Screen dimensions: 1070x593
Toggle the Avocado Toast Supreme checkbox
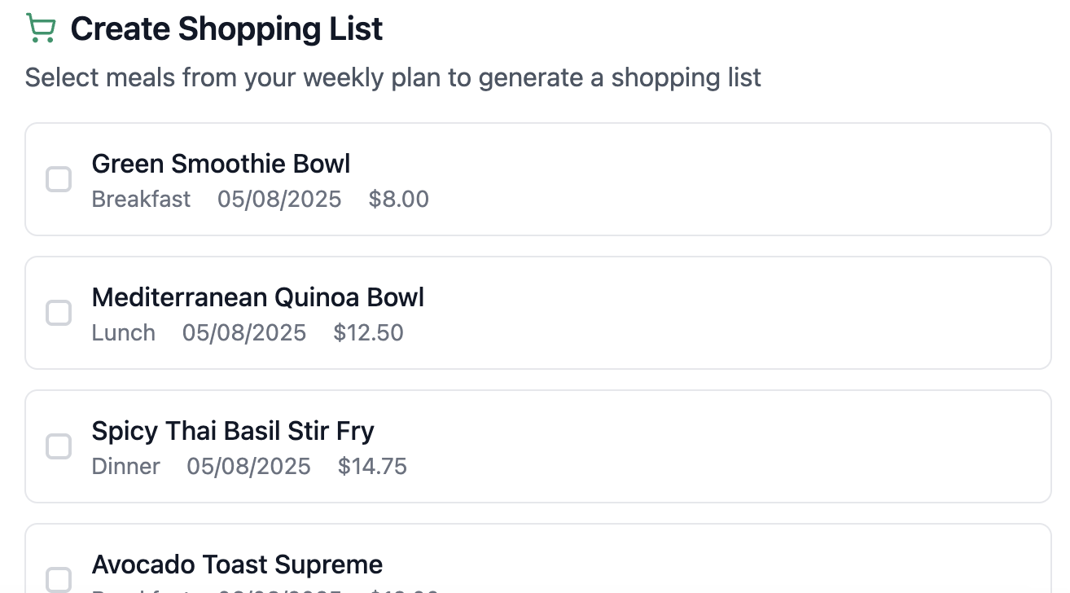59,579
